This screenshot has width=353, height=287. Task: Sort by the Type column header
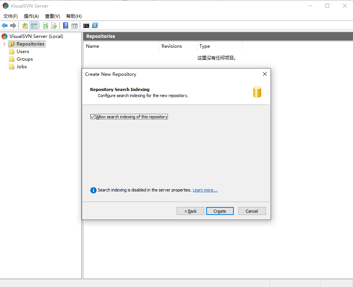click(219, 46)
